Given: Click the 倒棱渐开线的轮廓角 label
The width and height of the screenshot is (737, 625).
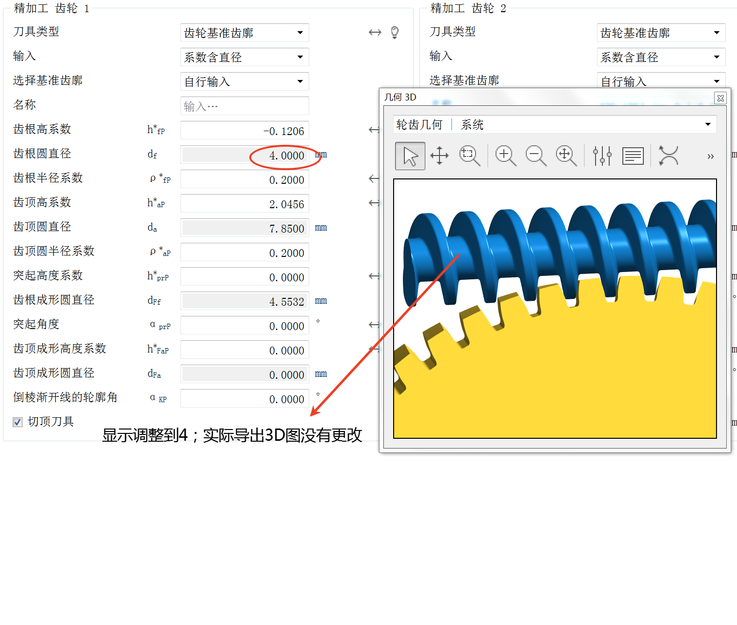Looking at the screenshot, I should point(65,397).
